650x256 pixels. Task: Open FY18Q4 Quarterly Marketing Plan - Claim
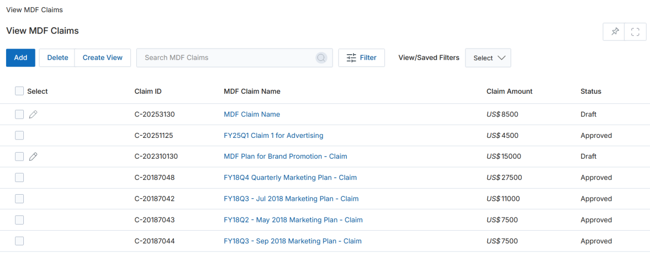pyautogui.click(x=290, y=177)
